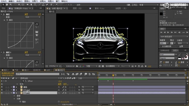Image resolution: width=189 pixels, height=106 pixels.
Task: Click the last frame button in preview panel
Action: point(175,32)
